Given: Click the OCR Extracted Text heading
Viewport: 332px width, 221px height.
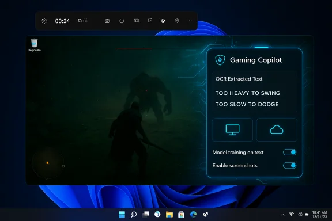Looking at the screenshot, I should 239,79.
